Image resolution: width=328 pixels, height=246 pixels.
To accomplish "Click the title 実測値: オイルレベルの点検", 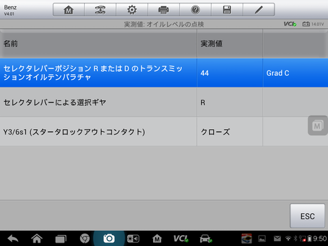I will coord(164,24).
